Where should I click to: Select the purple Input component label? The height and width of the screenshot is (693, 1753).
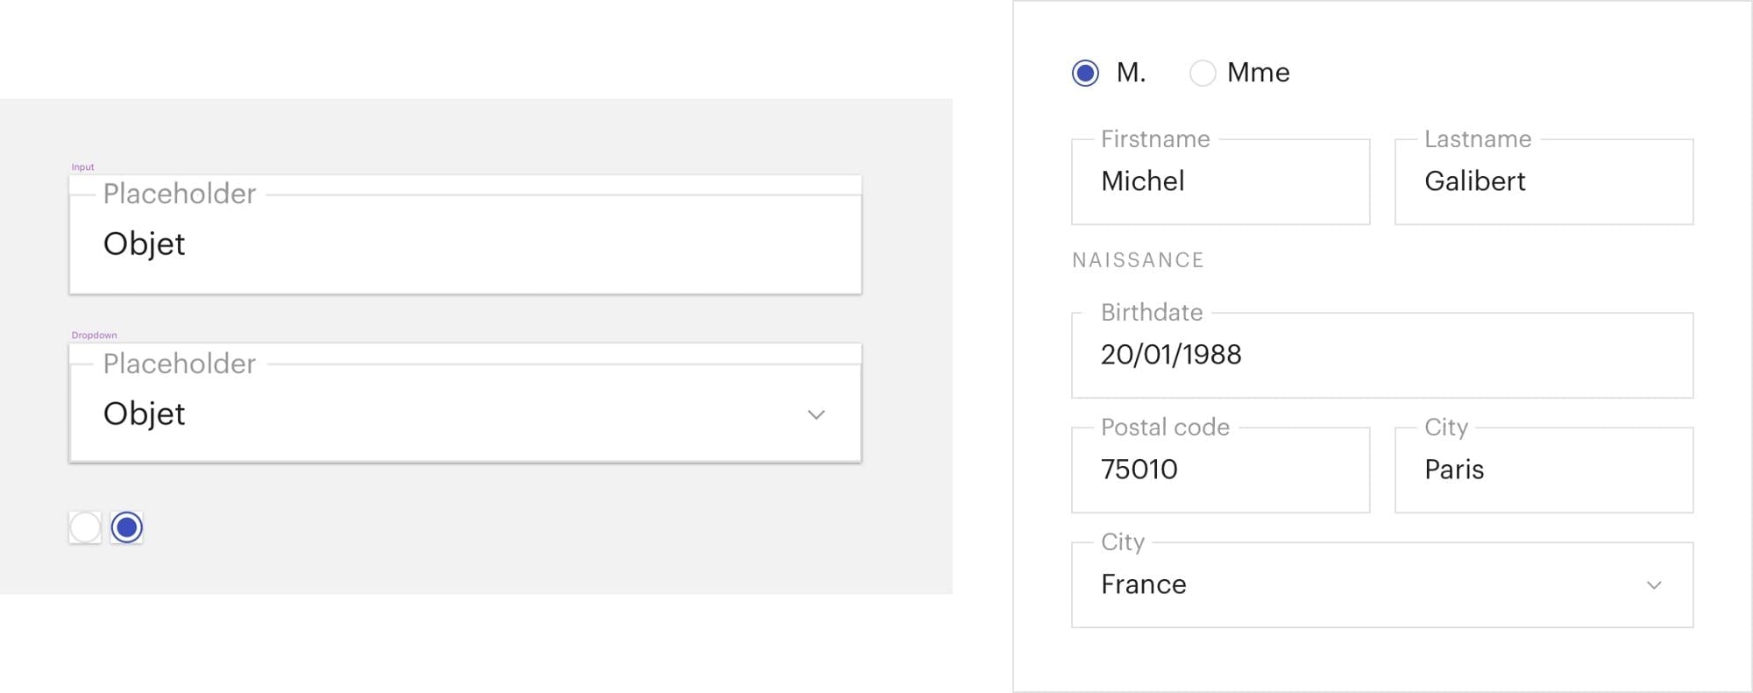coord(82,166)
